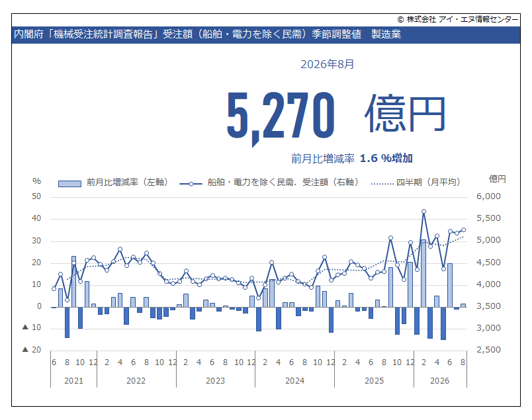Click the dotted legend marker for 四半期（月平均）

coord(382,184)
